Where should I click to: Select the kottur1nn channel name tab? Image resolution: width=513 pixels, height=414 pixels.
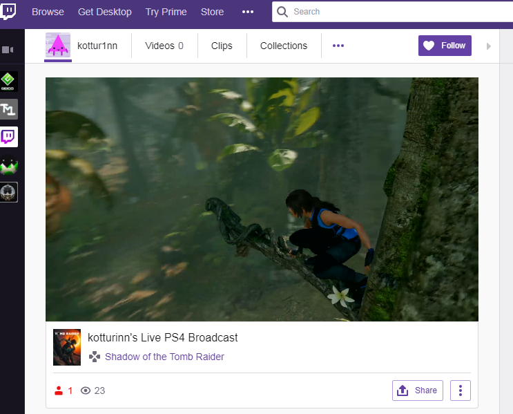point(97,46)
